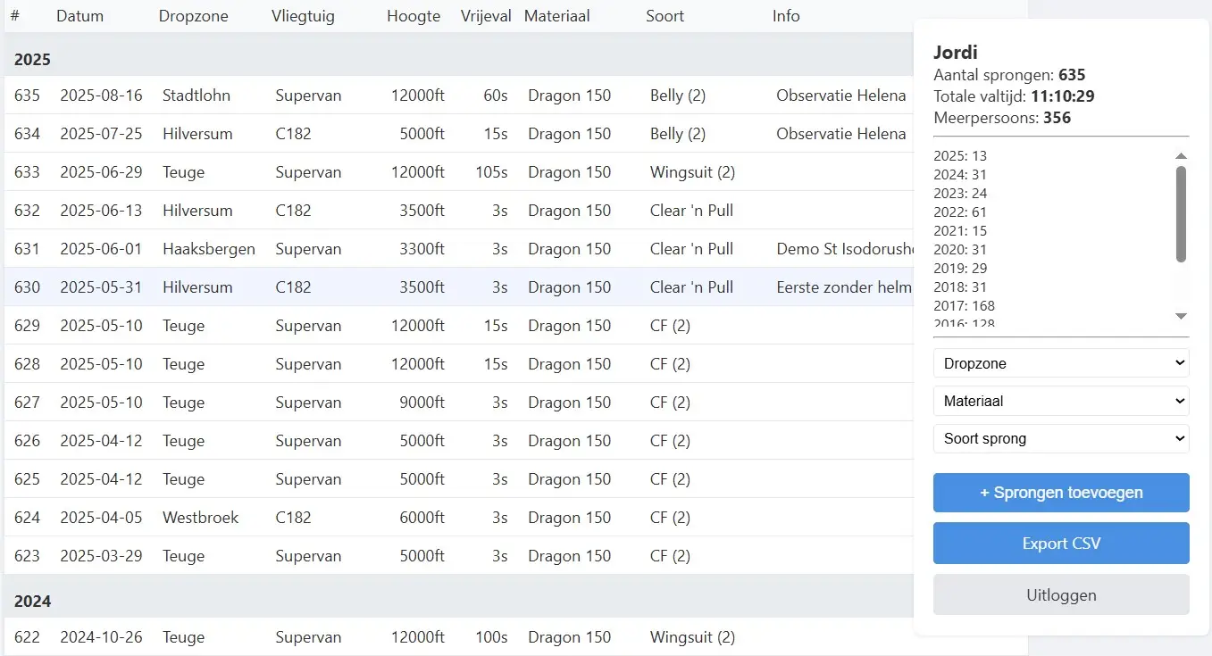Click the scrollbar up arrow in year statistics

tap(1181, 155)
